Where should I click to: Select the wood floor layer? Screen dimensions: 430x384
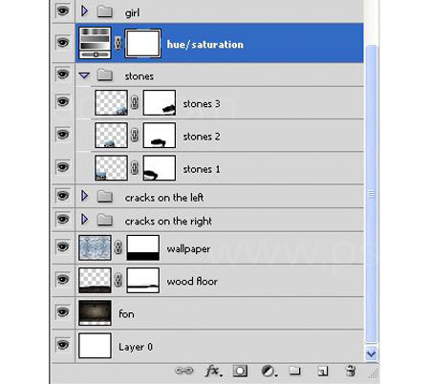tap(219, 281)
